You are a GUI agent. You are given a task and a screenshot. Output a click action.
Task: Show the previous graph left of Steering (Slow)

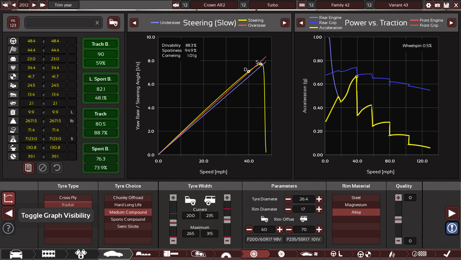134,23
